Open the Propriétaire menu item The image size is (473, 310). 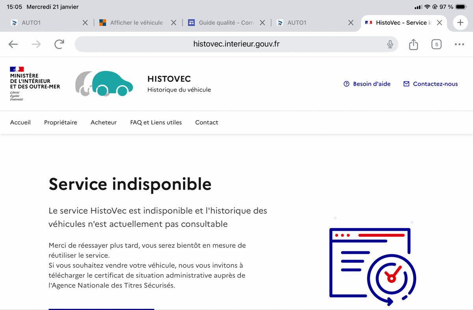(x=61, y=122)
